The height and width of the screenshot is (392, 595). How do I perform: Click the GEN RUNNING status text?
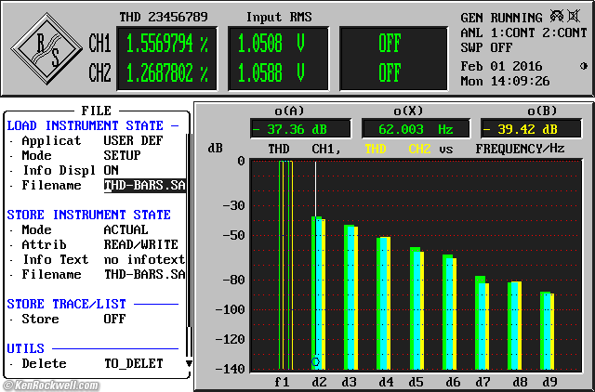(x=502, y=18)
